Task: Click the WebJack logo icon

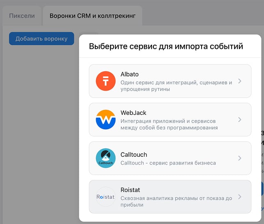Action: [x=106, y=119]
